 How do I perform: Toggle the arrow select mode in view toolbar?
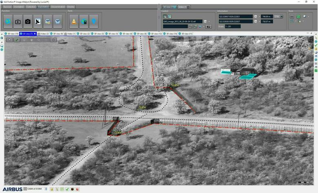(x=10, y=40)
